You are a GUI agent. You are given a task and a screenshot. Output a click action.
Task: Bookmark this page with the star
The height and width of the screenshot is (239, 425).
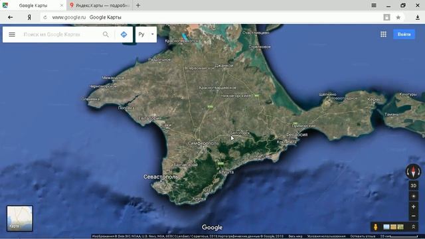(x=398, y=17)
